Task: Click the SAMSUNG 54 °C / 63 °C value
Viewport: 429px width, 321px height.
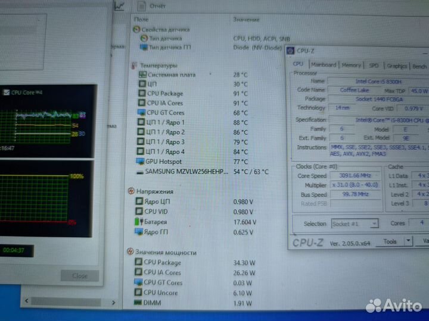Action: point(251,172)
